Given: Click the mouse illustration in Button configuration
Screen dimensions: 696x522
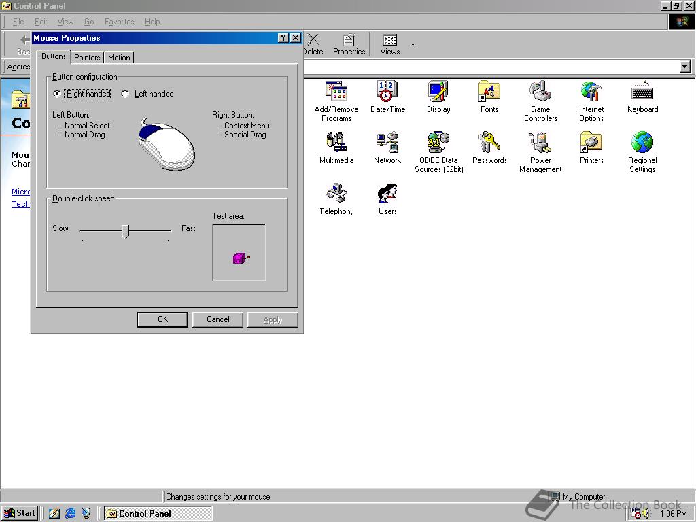Looking at the screenshot, I should [167, 144].
